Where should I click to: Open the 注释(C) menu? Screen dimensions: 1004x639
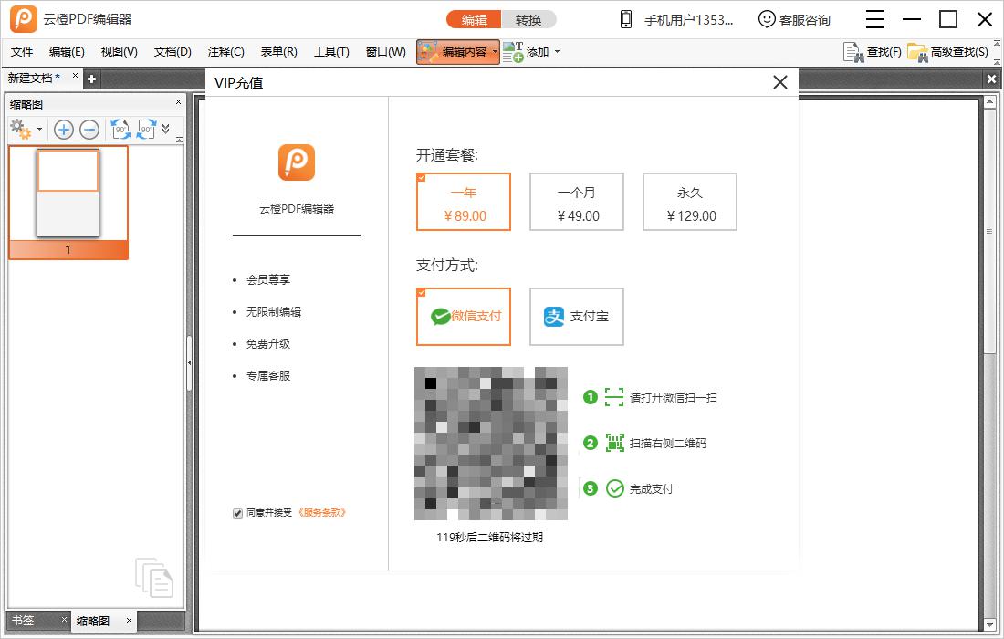click(x=226, y=52)
